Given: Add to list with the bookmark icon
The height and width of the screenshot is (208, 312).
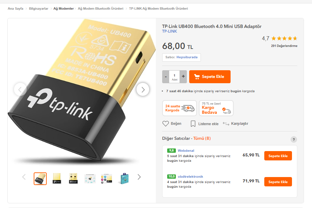Looking at the screenshot, I should [x=193, y=124].
